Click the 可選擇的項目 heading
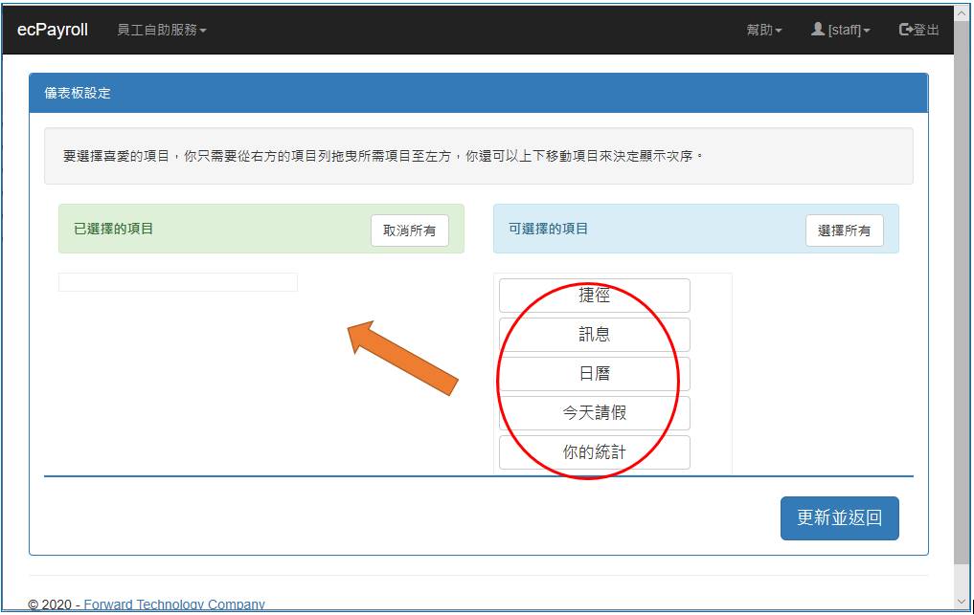 pos(549,229)
